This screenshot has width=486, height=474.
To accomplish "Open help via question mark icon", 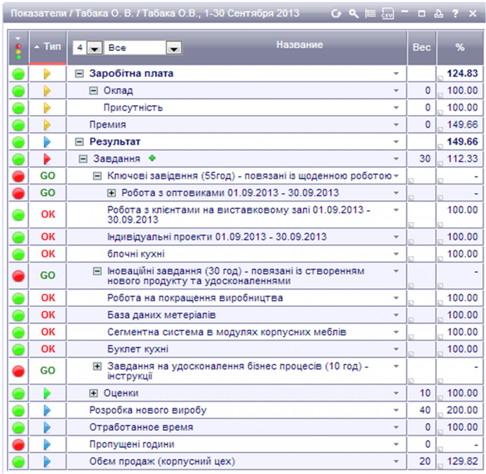I will (x=455, y=13).
